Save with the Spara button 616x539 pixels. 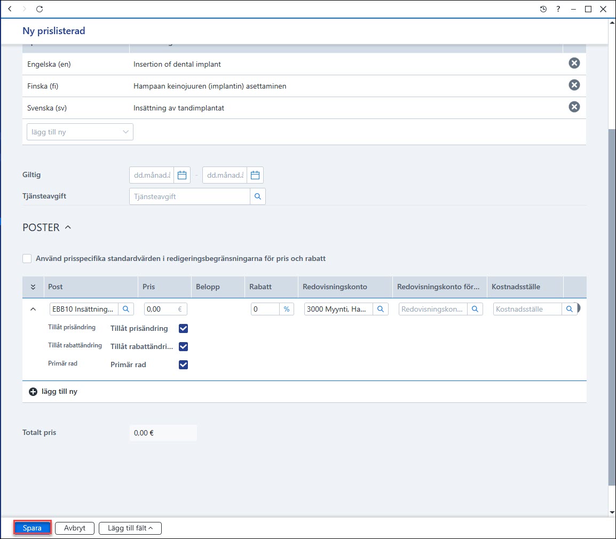click(x=32, y=528)
